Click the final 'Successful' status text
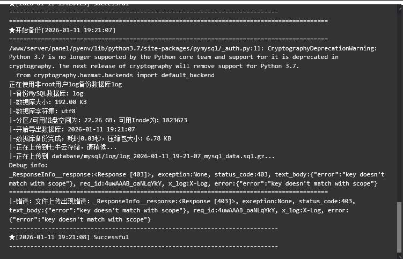Image resolution: width=403 pixels, height=259 pixels. point(111,237)
